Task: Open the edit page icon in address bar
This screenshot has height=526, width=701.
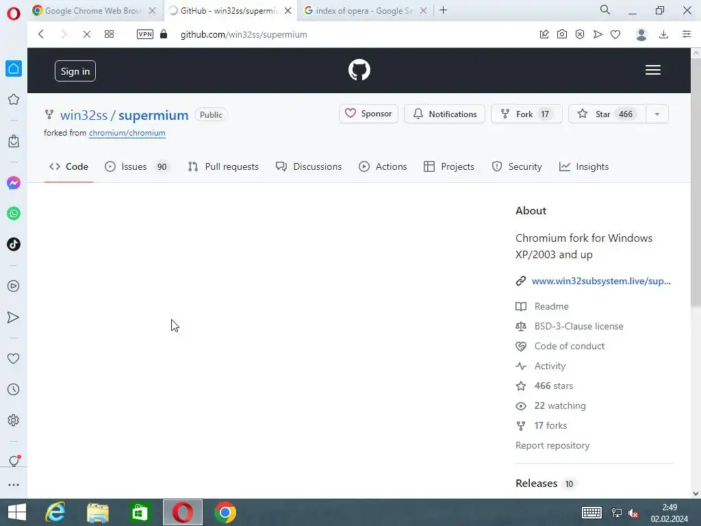Action: click(544, 34)
